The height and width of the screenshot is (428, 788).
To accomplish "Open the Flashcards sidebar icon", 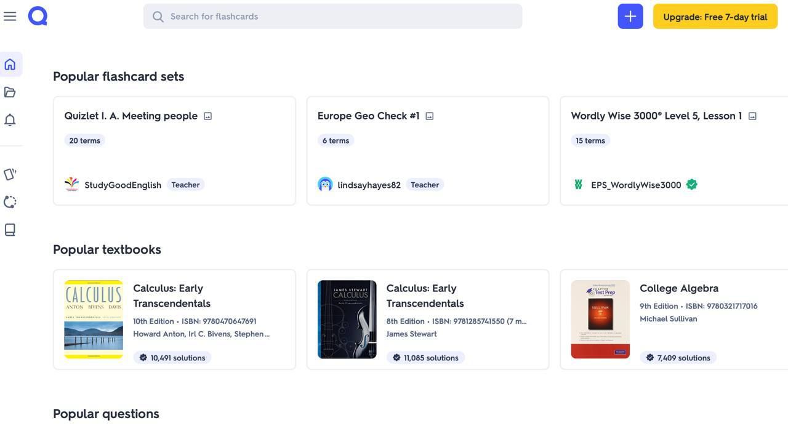I will pos(10,174).
